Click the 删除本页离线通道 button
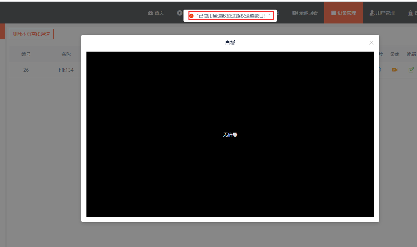The image size is (417, 247). [31, 34]
